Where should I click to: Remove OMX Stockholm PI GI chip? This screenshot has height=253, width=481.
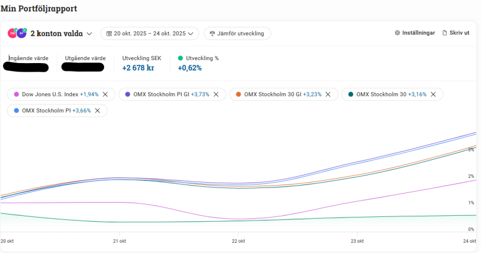[x=216, y=94]
